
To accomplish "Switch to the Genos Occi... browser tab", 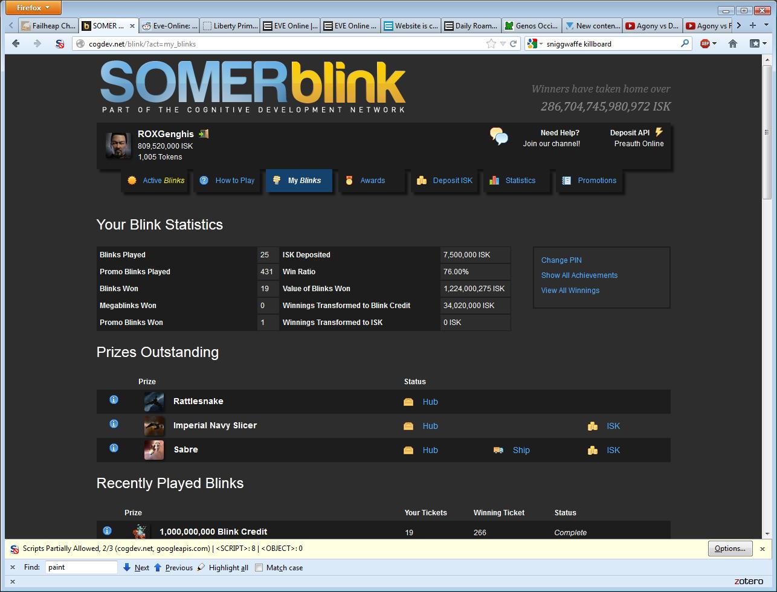I will point(532,25).
